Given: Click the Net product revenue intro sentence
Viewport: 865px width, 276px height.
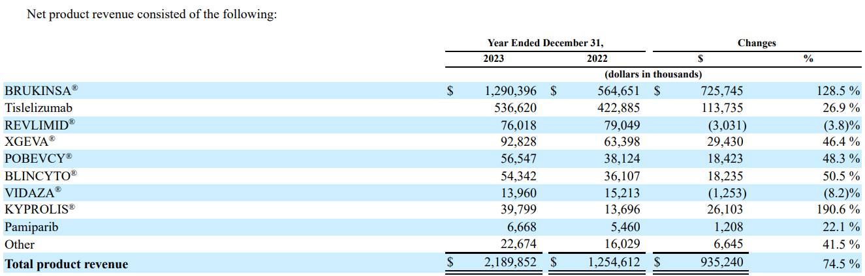Looking at the screenshot, I should pos(151,14).
